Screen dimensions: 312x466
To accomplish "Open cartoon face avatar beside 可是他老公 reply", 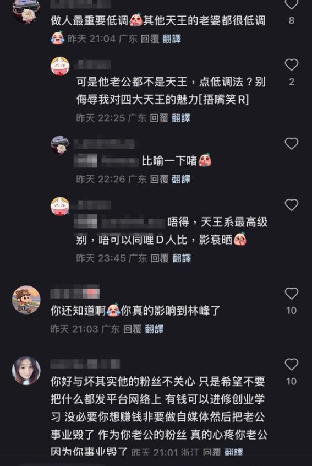I will (59, 66).
